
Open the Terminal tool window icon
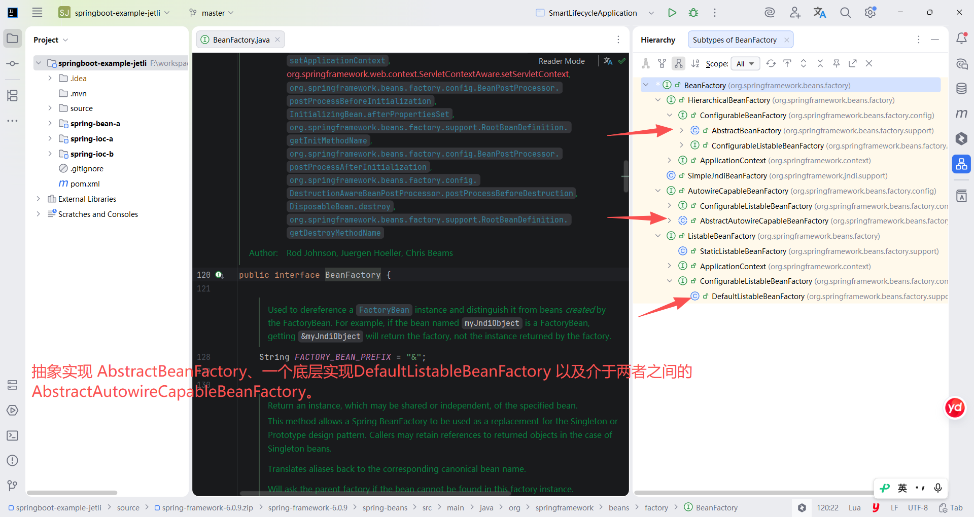[13, 435]
